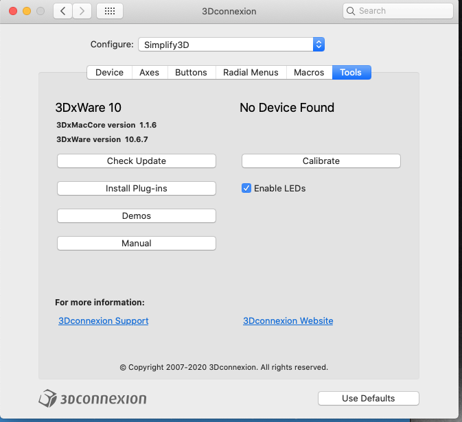Click Install Plug-ins button

[x=137, y=188]
